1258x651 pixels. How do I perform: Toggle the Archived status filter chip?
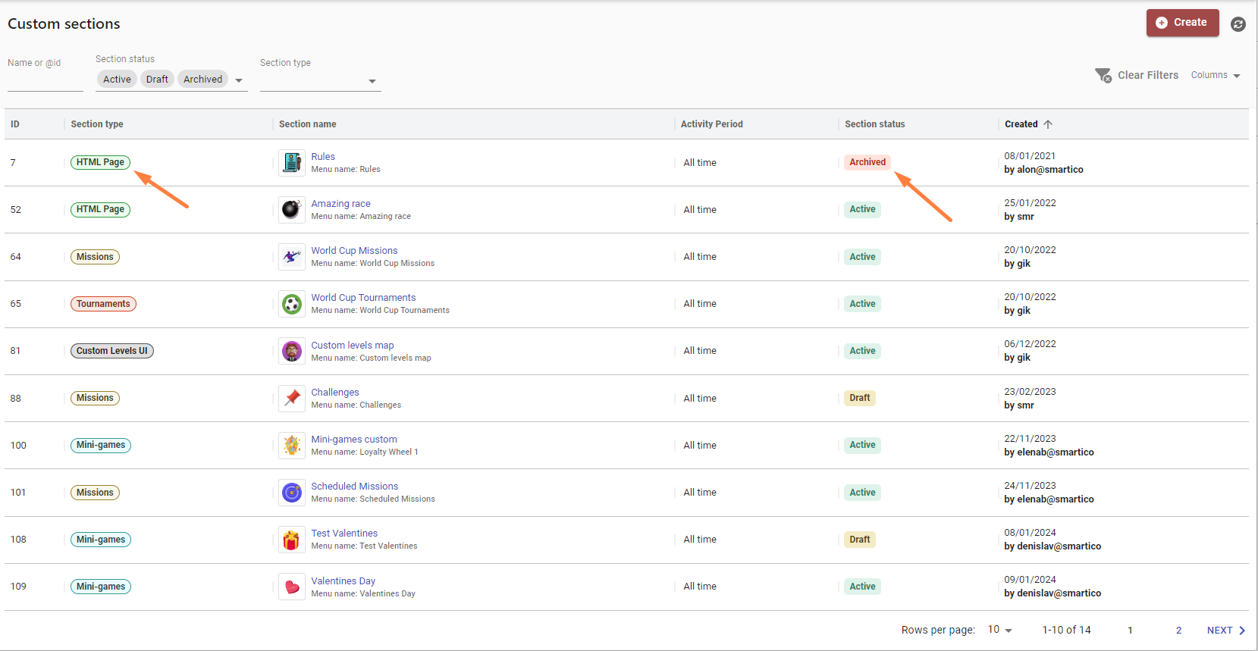[202, 80]
